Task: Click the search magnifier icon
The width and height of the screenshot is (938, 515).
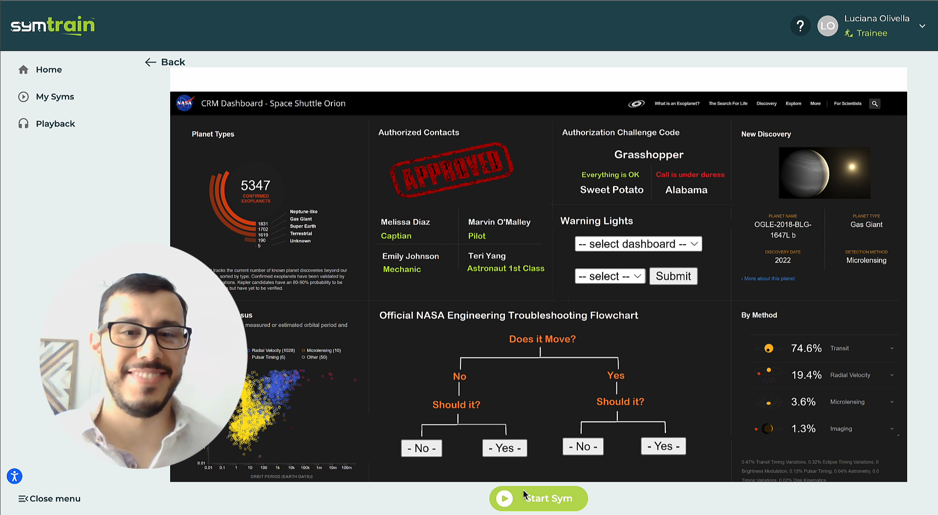Action: pos(874,104)
